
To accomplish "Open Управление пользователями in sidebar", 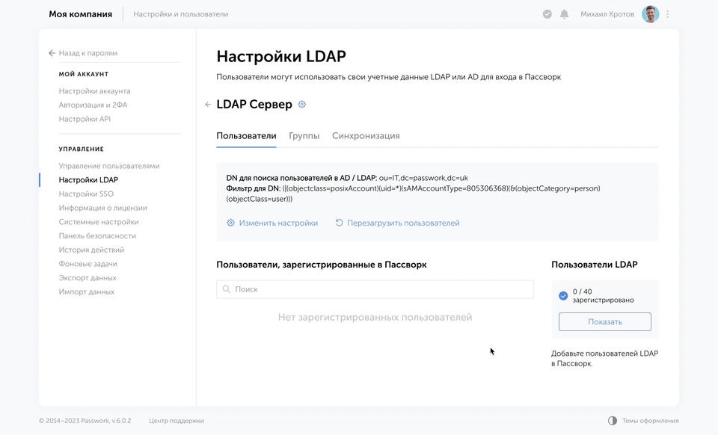I will point(109,166).
